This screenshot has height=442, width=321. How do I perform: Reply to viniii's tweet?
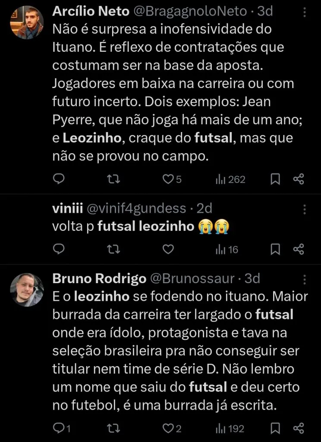point(59,249)
